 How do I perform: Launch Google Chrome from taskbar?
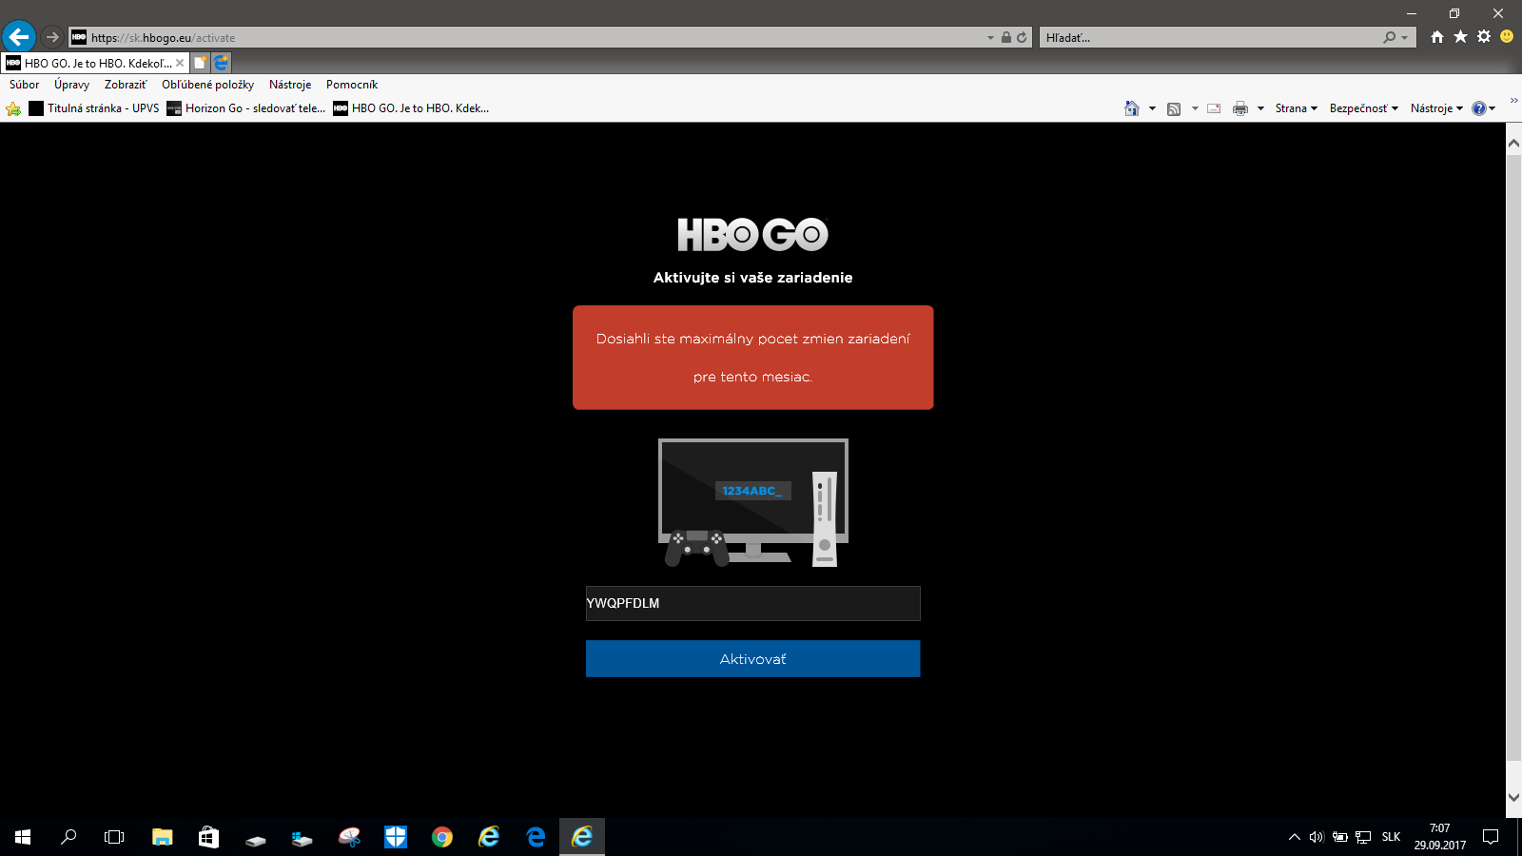tap(442, 837)
